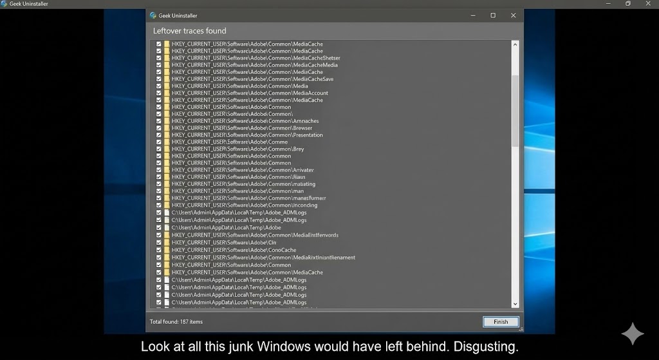Click the Geek Uninstaller icon in dialog title bar
Viewport: 659px width, 360px height.
tap(153, 15)
